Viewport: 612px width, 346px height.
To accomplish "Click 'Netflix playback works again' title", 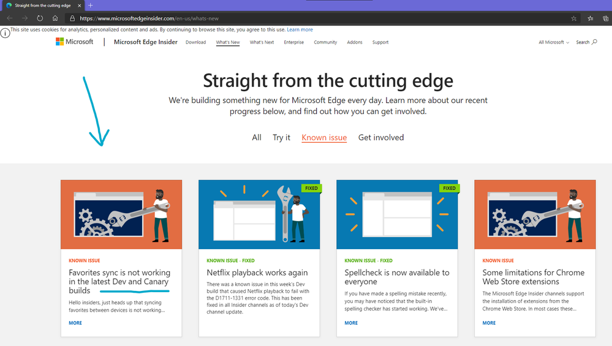I will [257, 273].
